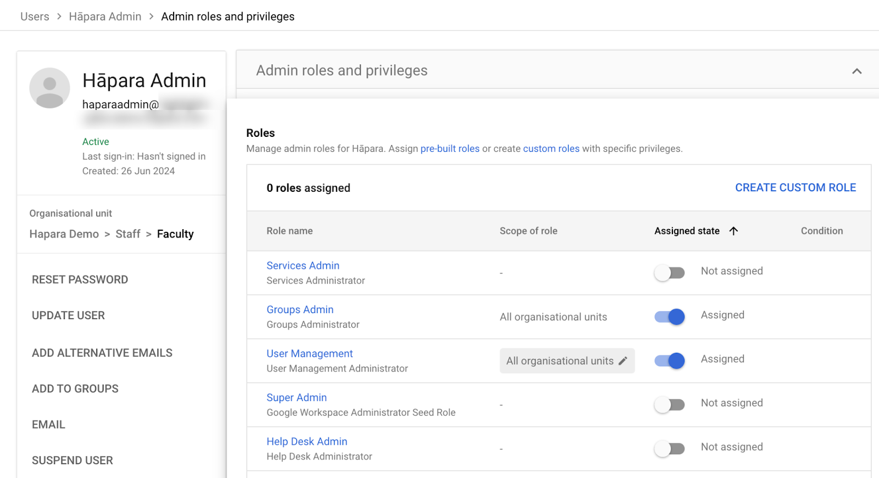This screenshot has height=478, width=879.
Task: Click the Organisational unit label
Action: coord(70,213)
